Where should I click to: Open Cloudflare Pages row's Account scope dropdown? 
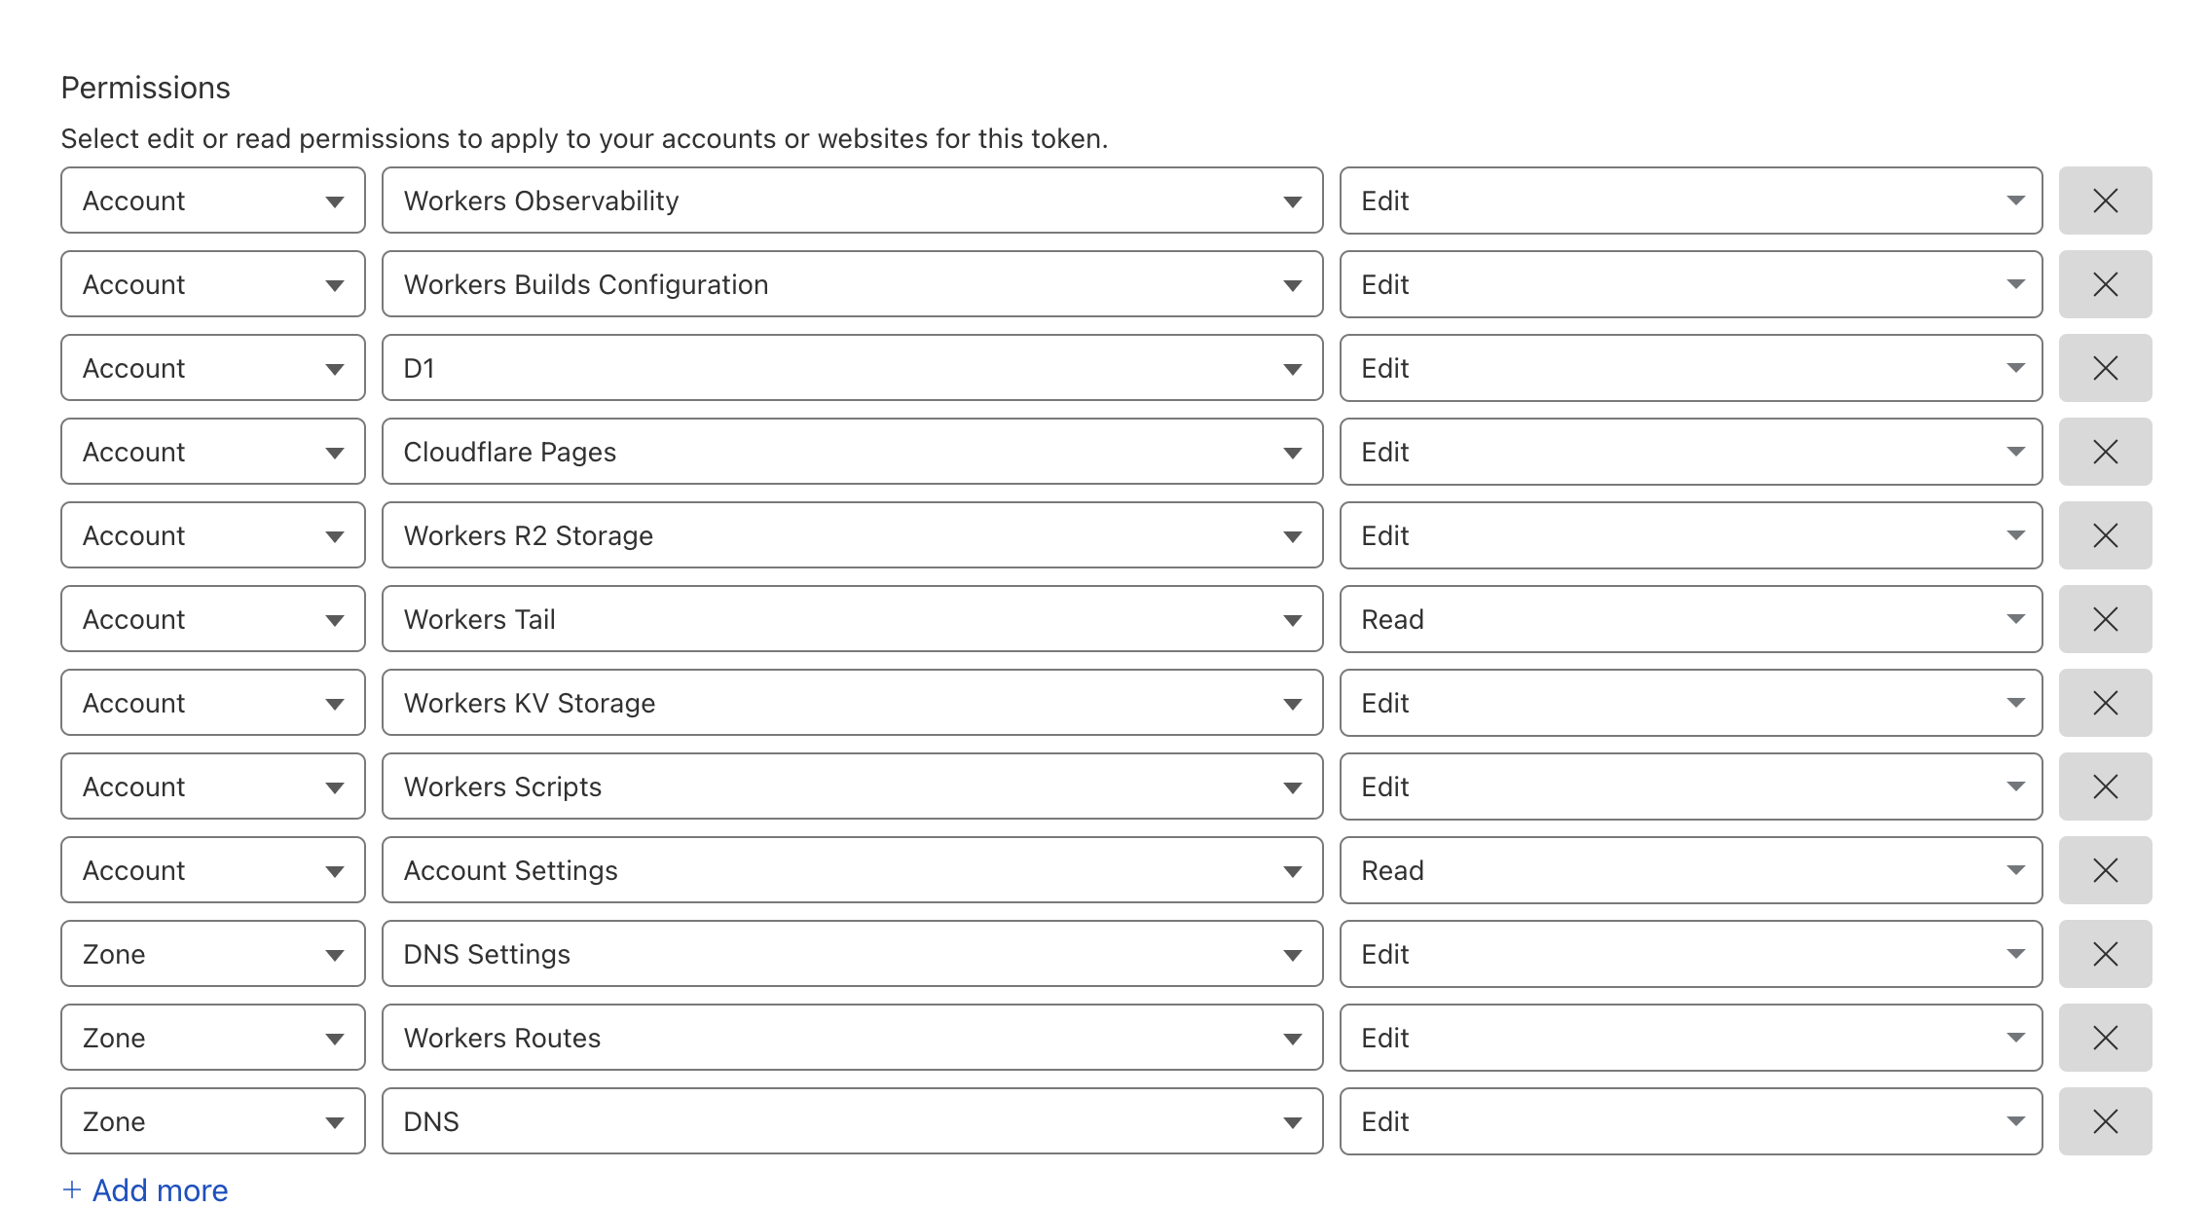pyautogui.click(x=212, y=452)
